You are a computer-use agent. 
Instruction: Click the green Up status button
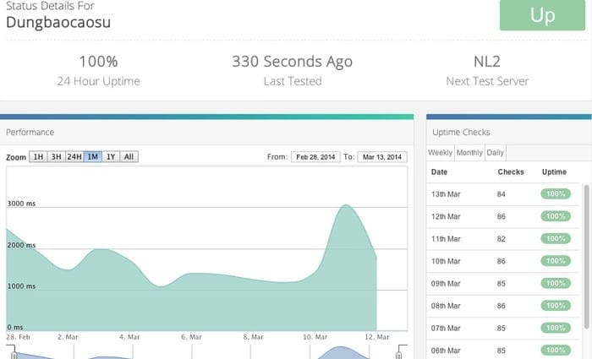coord(542,15)
